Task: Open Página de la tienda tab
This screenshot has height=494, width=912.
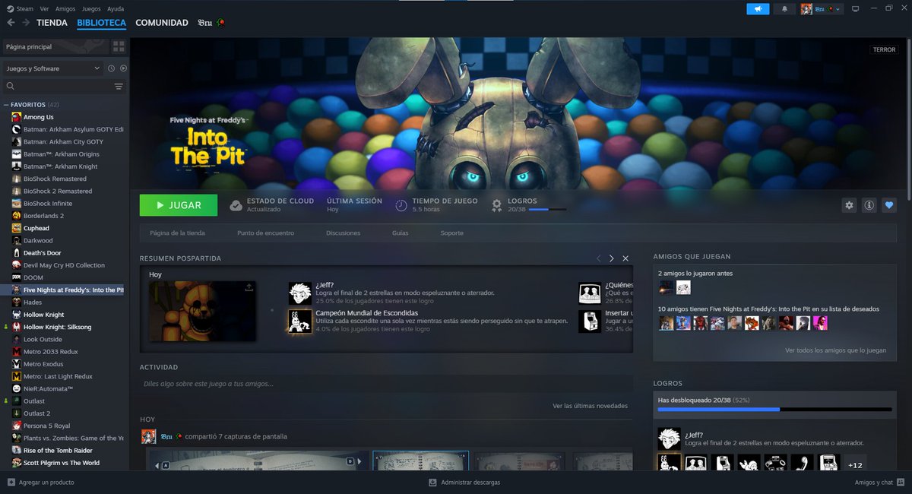Action: (x=177, y=233)
